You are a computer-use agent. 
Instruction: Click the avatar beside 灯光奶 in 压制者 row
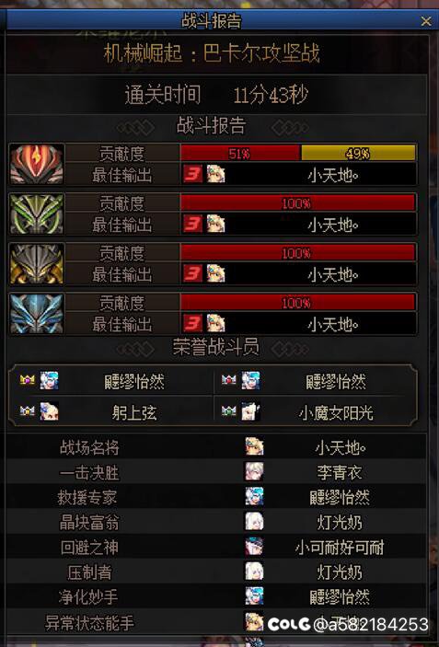[x=254, y=572]
